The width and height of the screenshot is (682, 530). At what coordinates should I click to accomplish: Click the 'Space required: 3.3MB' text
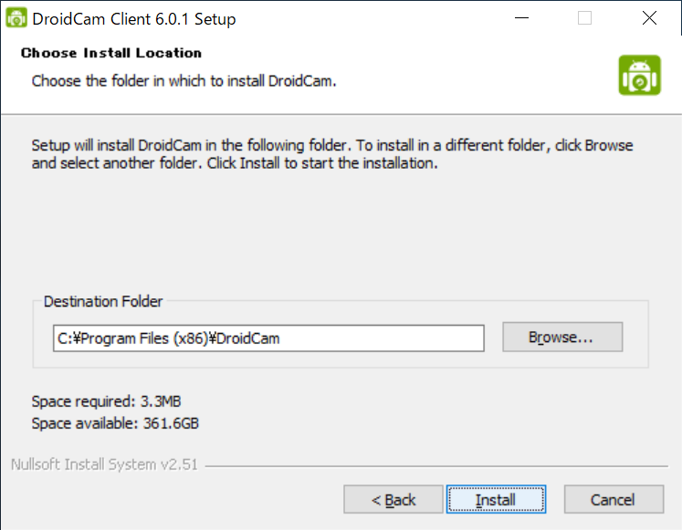point(112,400)
